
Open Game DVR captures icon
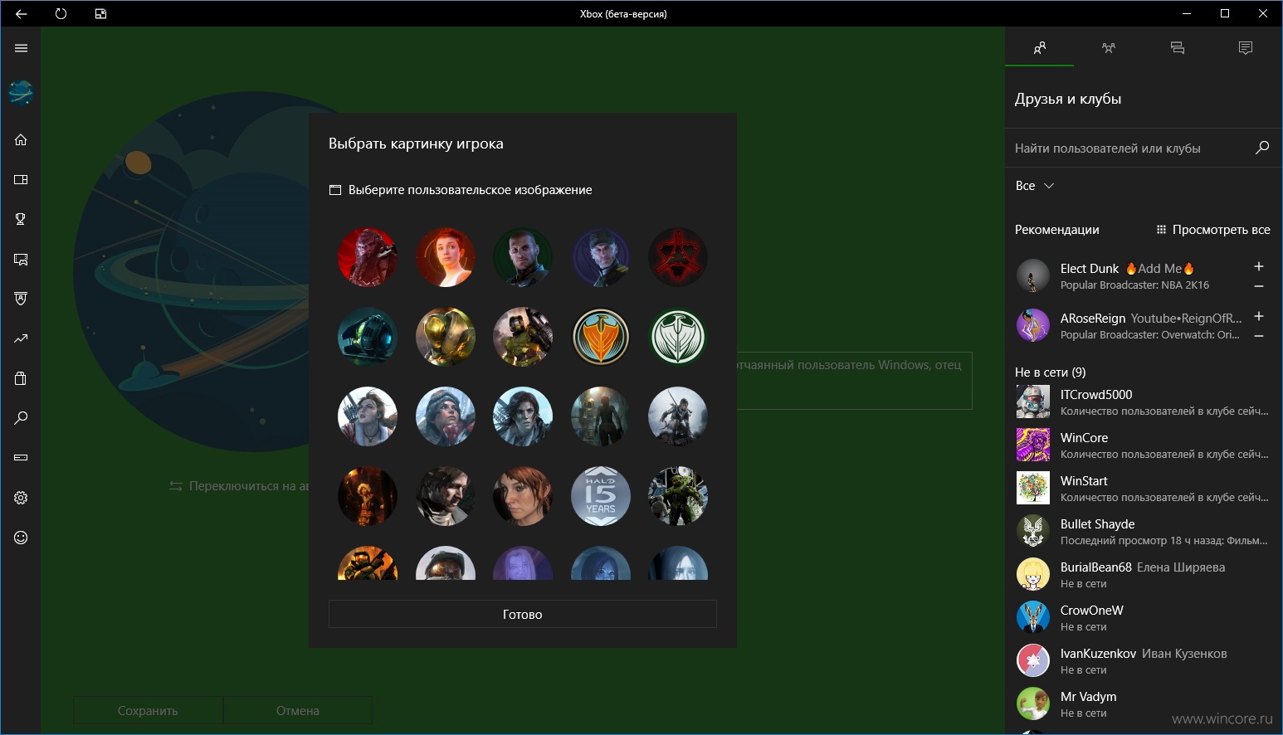coord(21,259)
